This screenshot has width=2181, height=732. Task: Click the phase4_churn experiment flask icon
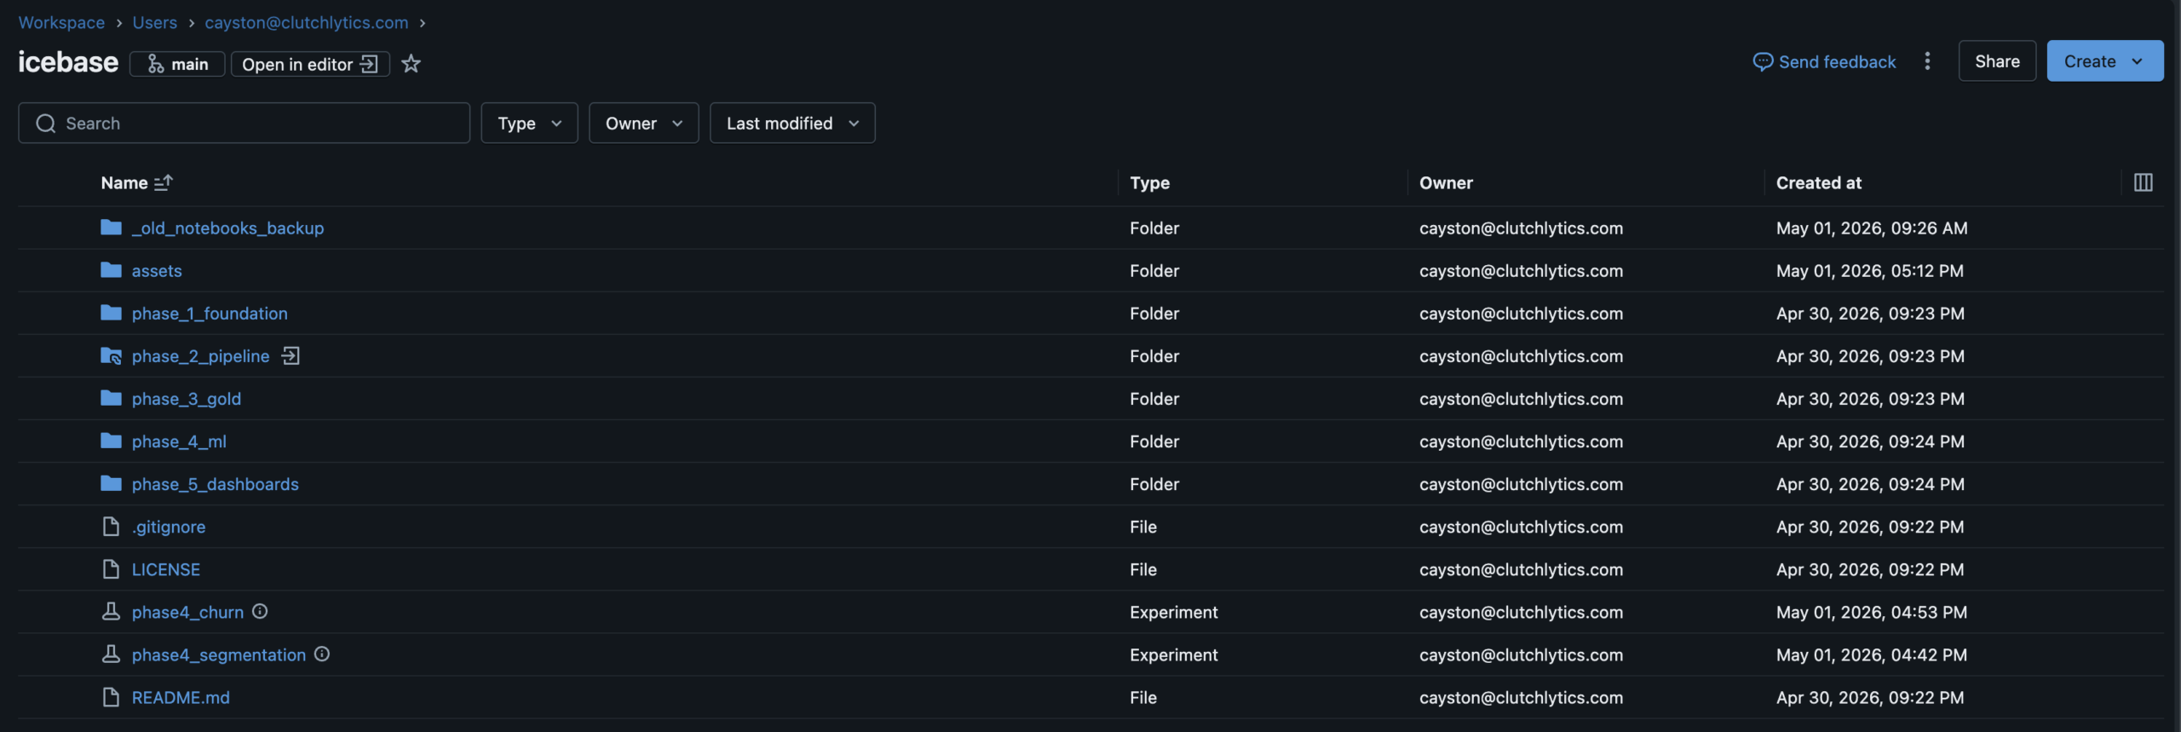coord(111,612)
